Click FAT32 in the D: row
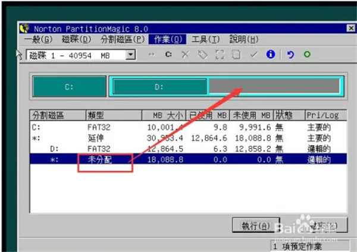The height and width of the screenshot is (252, 357). click(x=99, y=149)
